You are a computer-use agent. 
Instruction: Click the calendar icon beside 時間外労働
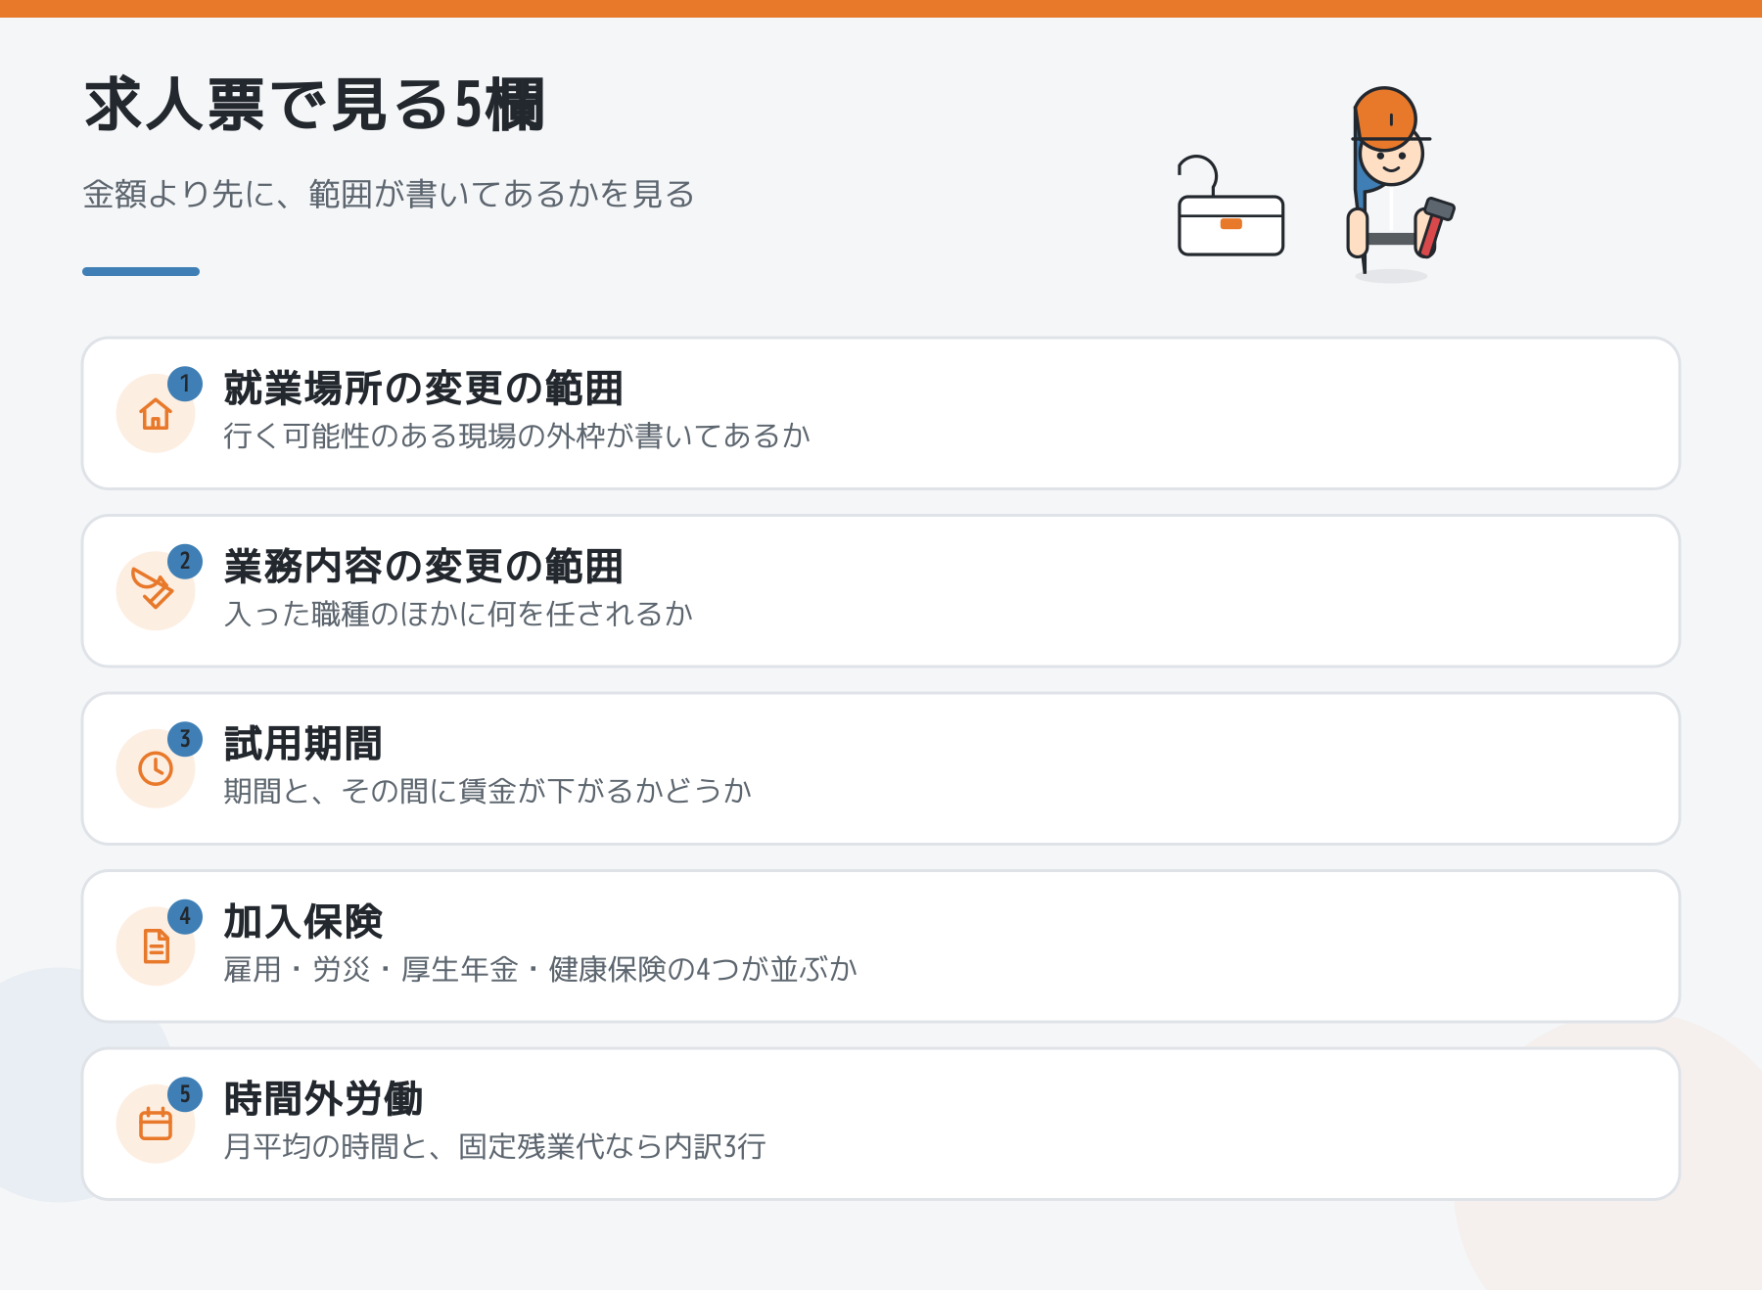(156, 1124)
